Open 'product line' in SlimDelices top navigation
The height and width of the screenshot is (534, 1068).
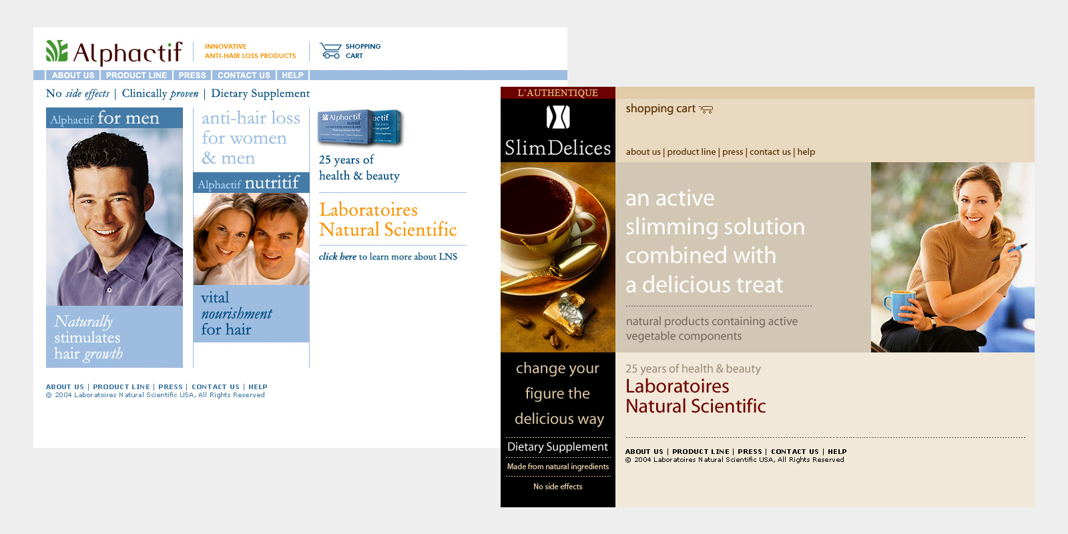691,152
